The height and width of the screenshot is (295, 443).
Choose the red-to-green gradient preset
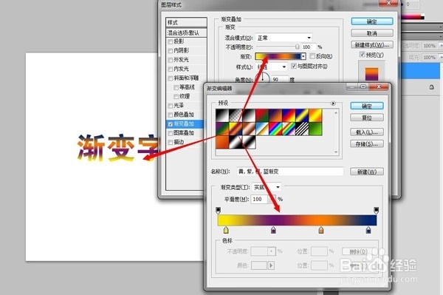click(262, 115)
